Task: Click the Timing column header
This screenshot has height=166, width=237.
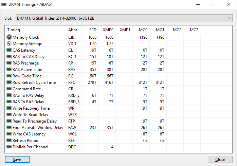Action: tap(14, 30)
